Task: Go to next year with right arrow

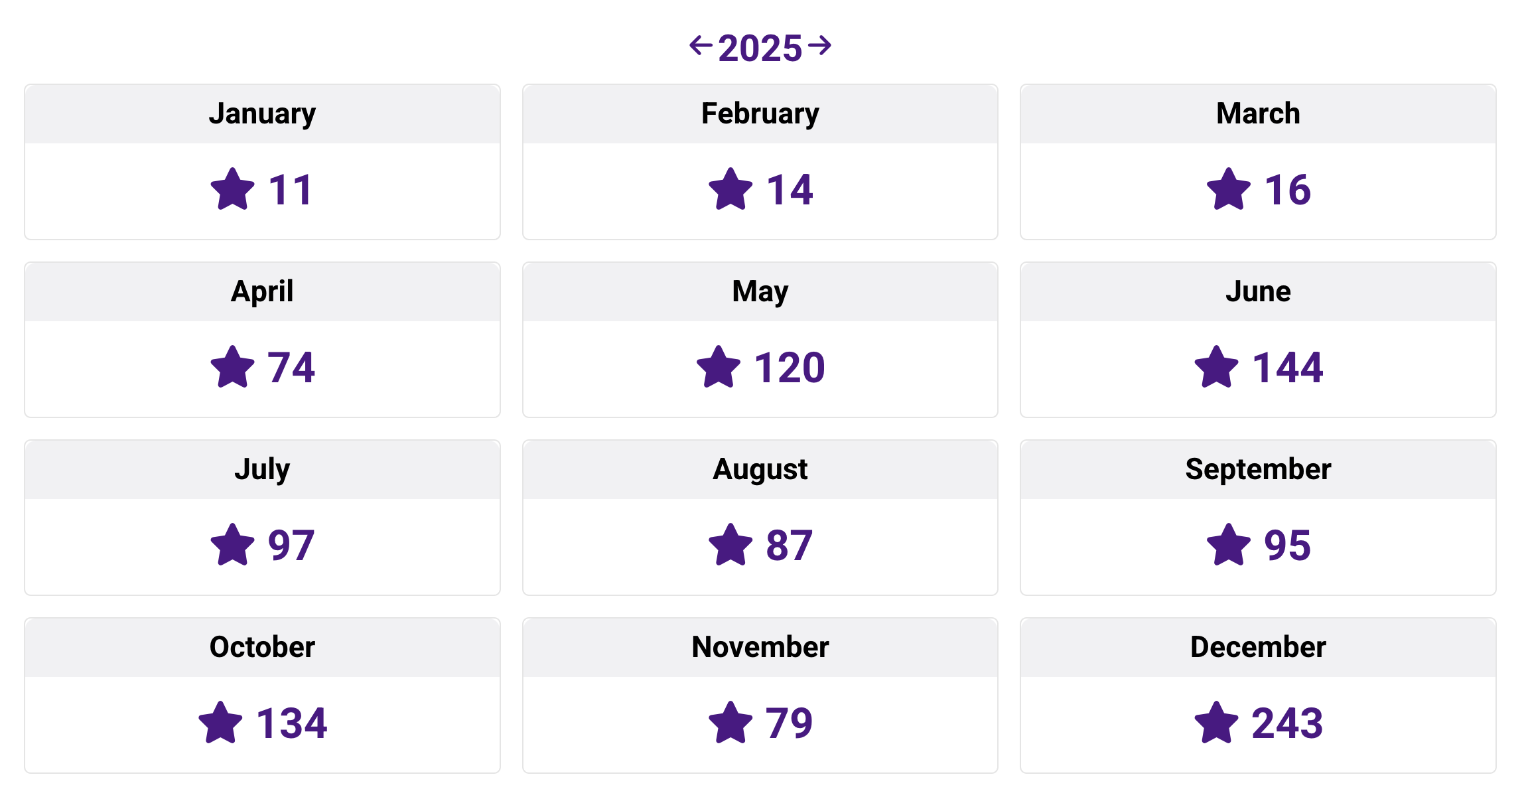Action: click(x=821, y=46)
